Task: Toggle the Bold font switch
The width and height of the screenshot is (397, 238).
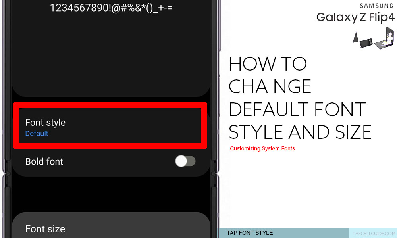Action: [x=185, y=161]
